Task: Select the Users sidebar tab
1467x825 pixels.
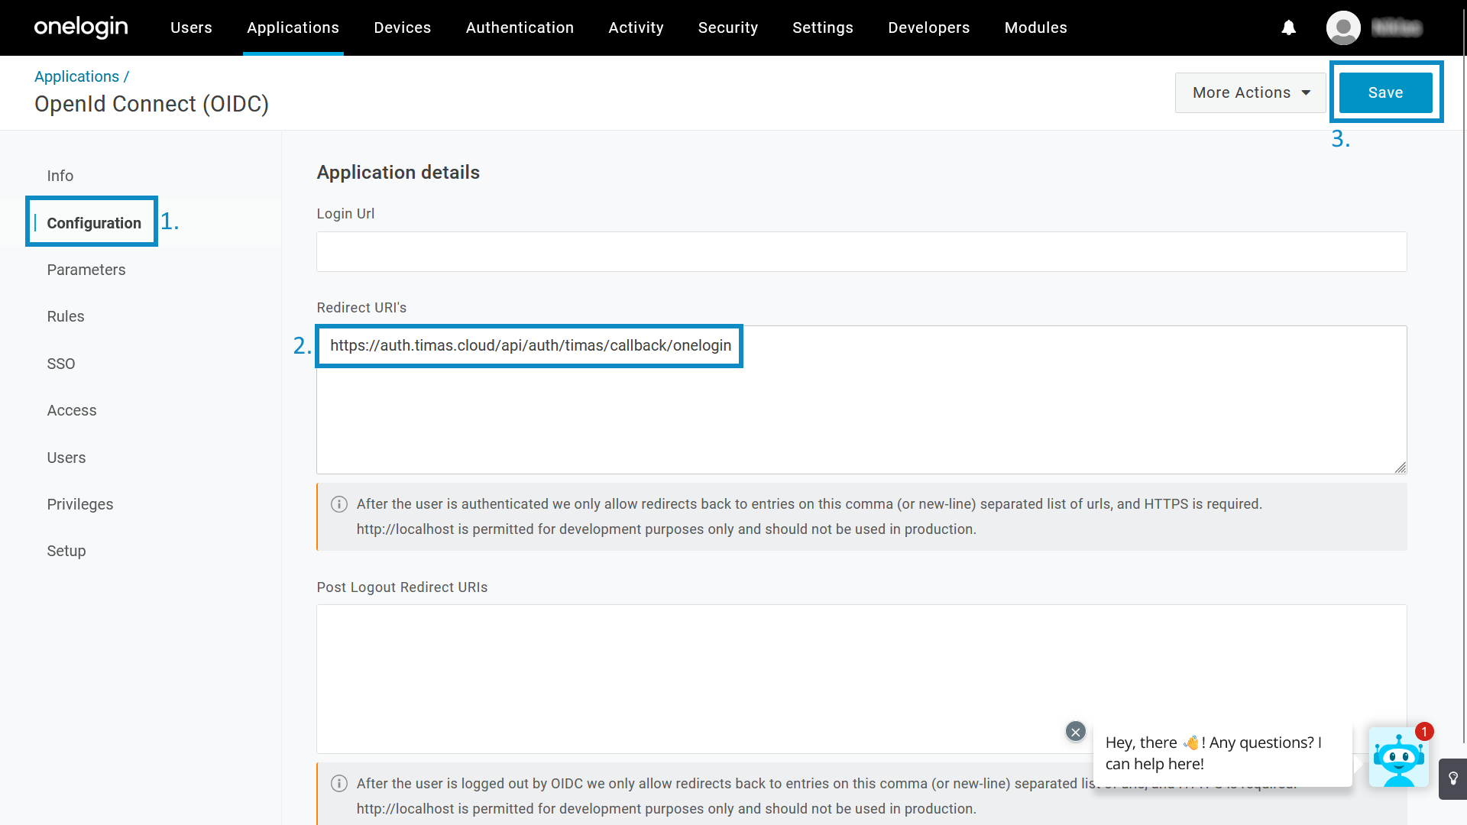Action: point(66,458)
